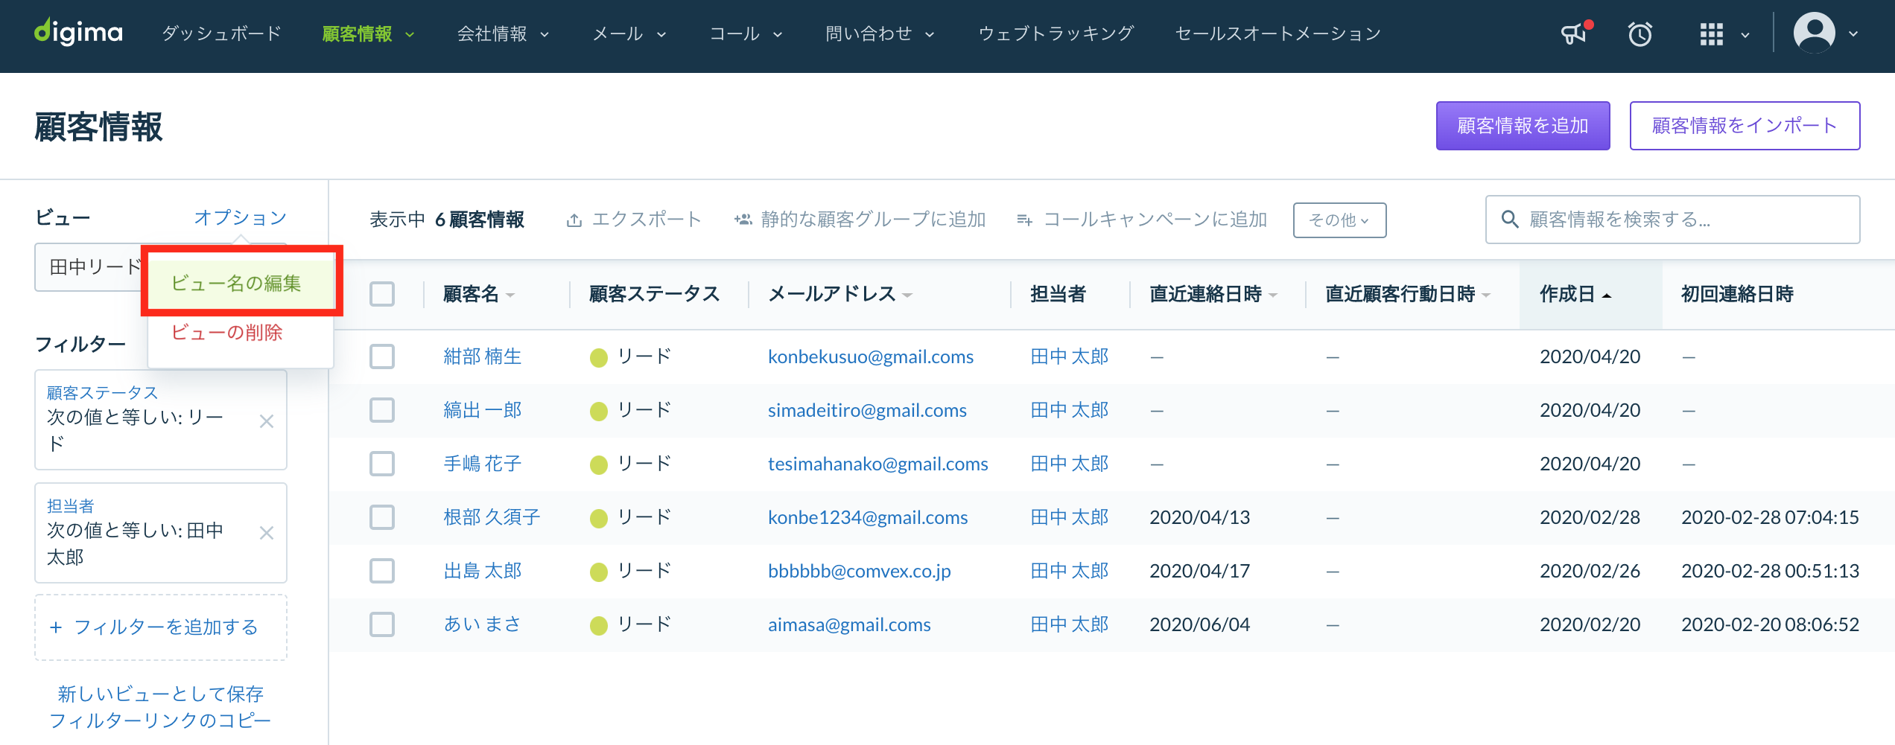Open the announcements megaphone icon
This screenshot has height=745, width=1895.
1574,33
